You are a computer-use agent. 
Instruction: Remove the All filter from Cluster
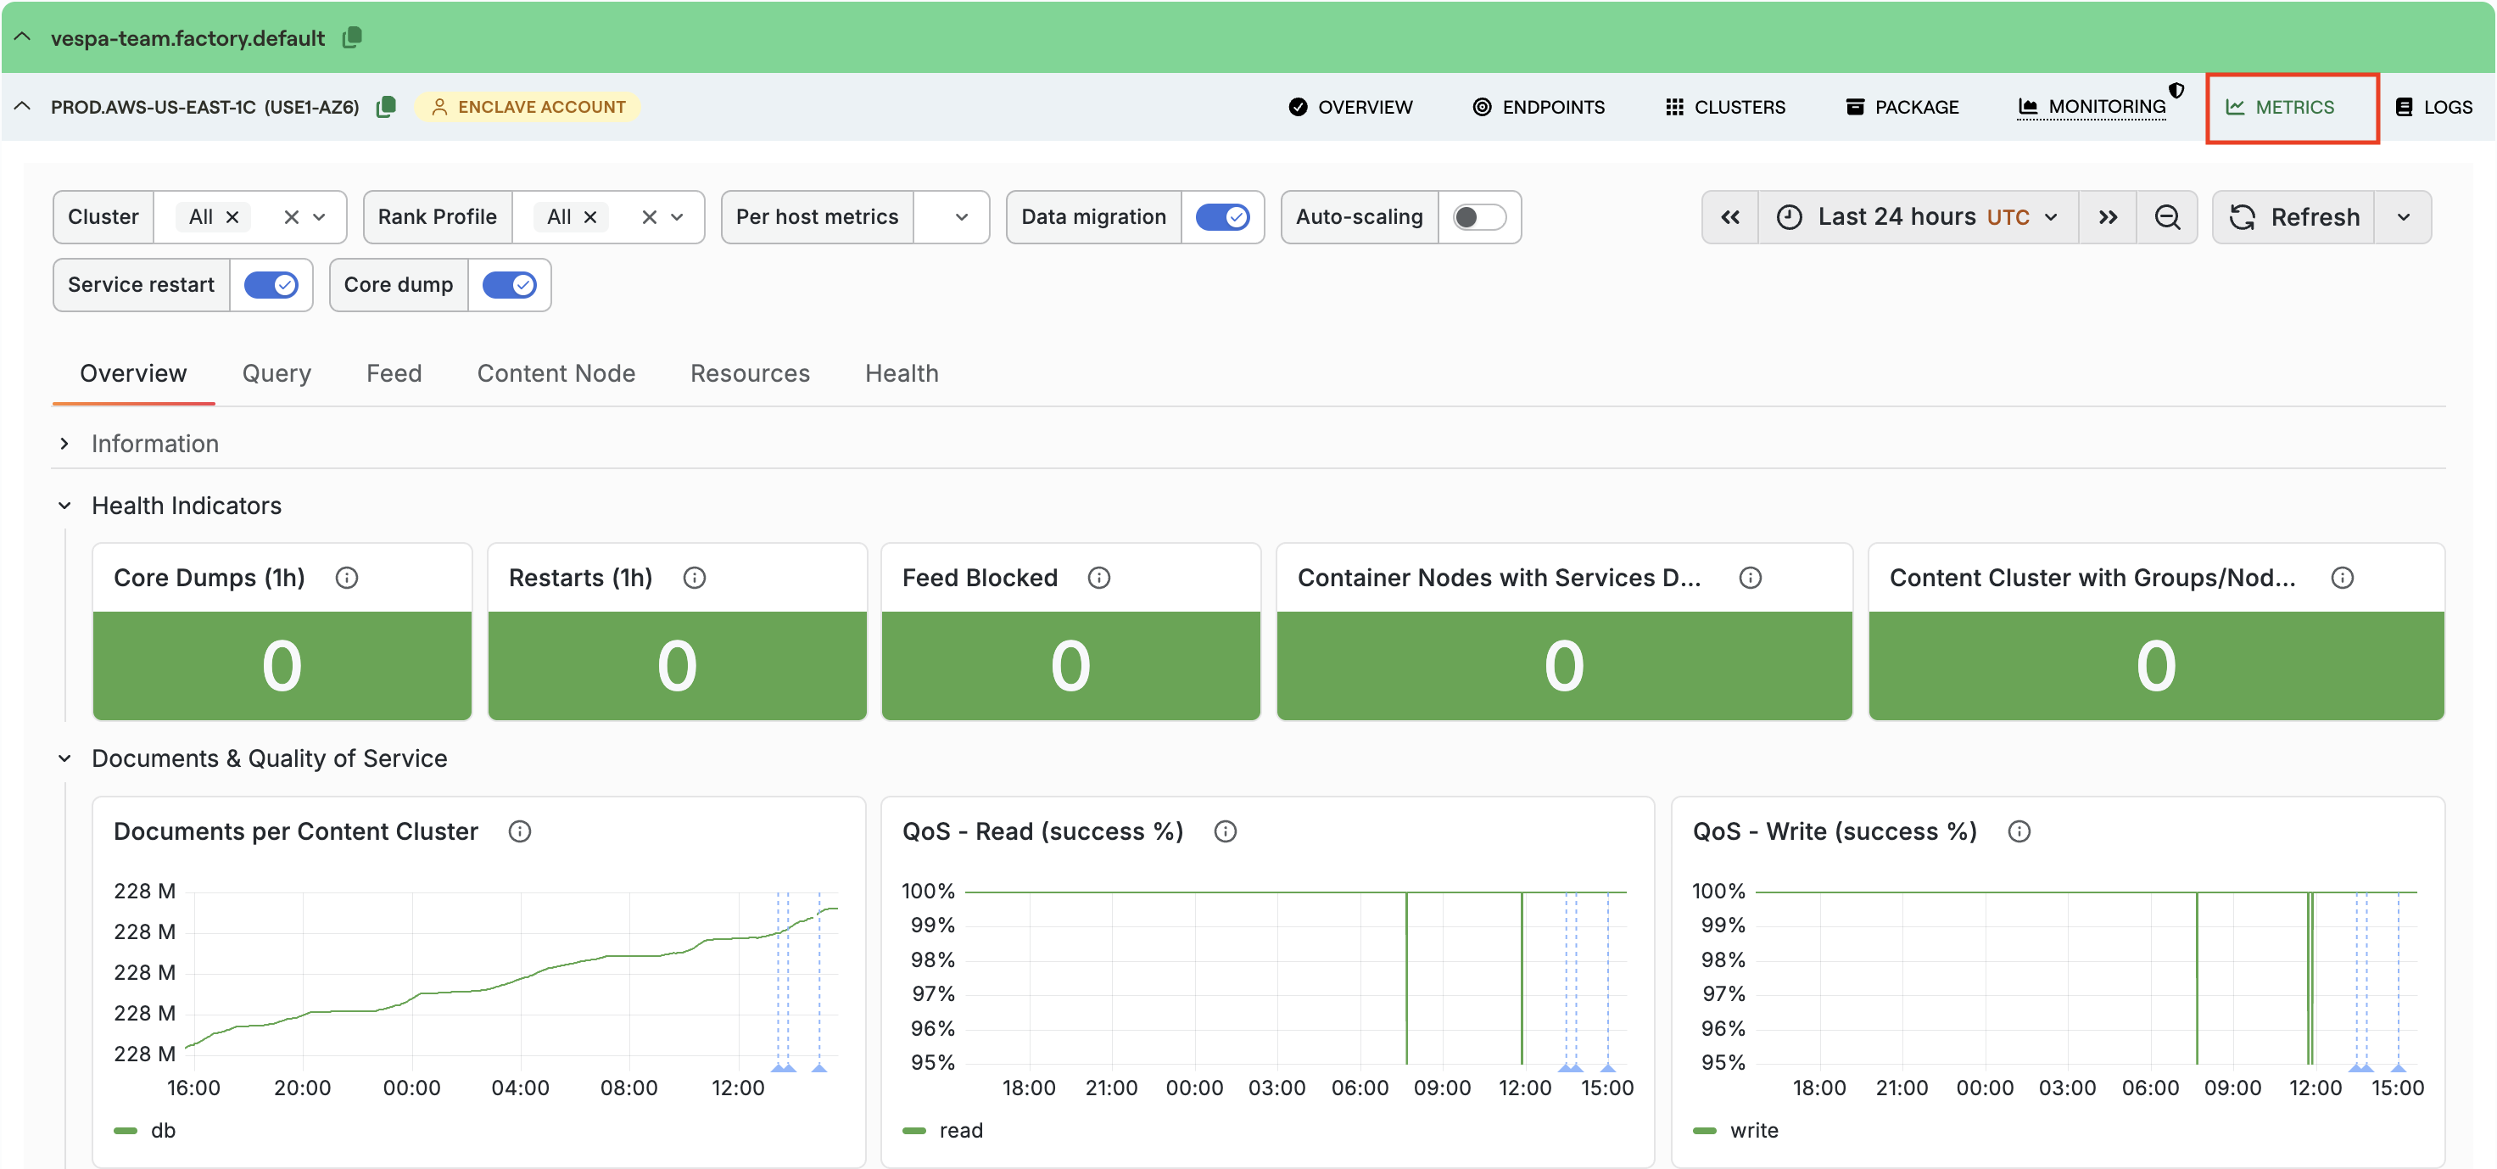pyautogui.click(x=232, y=216)
